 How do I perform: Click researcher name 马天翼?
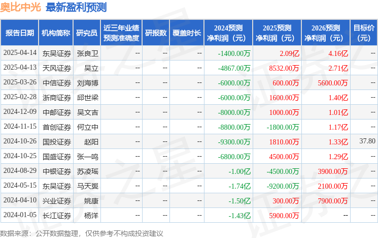coord(87,186)
